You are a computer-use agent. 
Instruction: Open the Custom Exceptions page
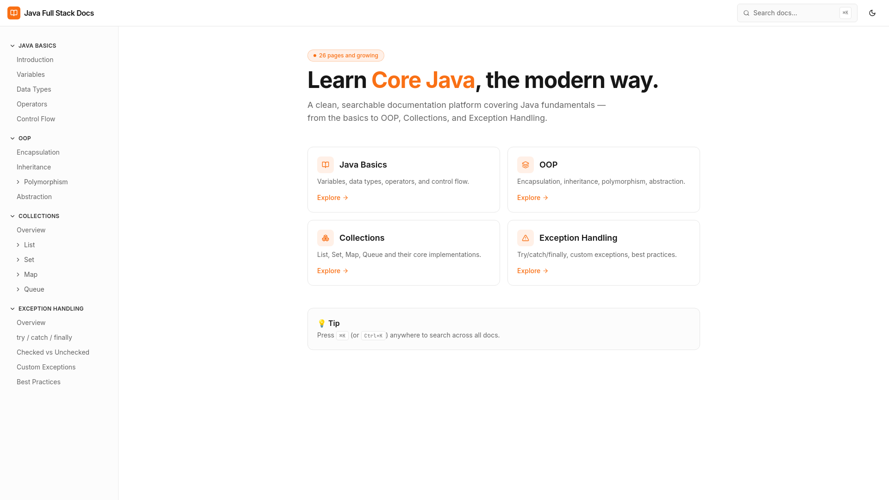point(46,367)
